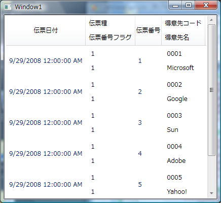Click the vertical scrollbar thumb
The width and height of the screenshot is (221, 203).
tap(211, 90)
